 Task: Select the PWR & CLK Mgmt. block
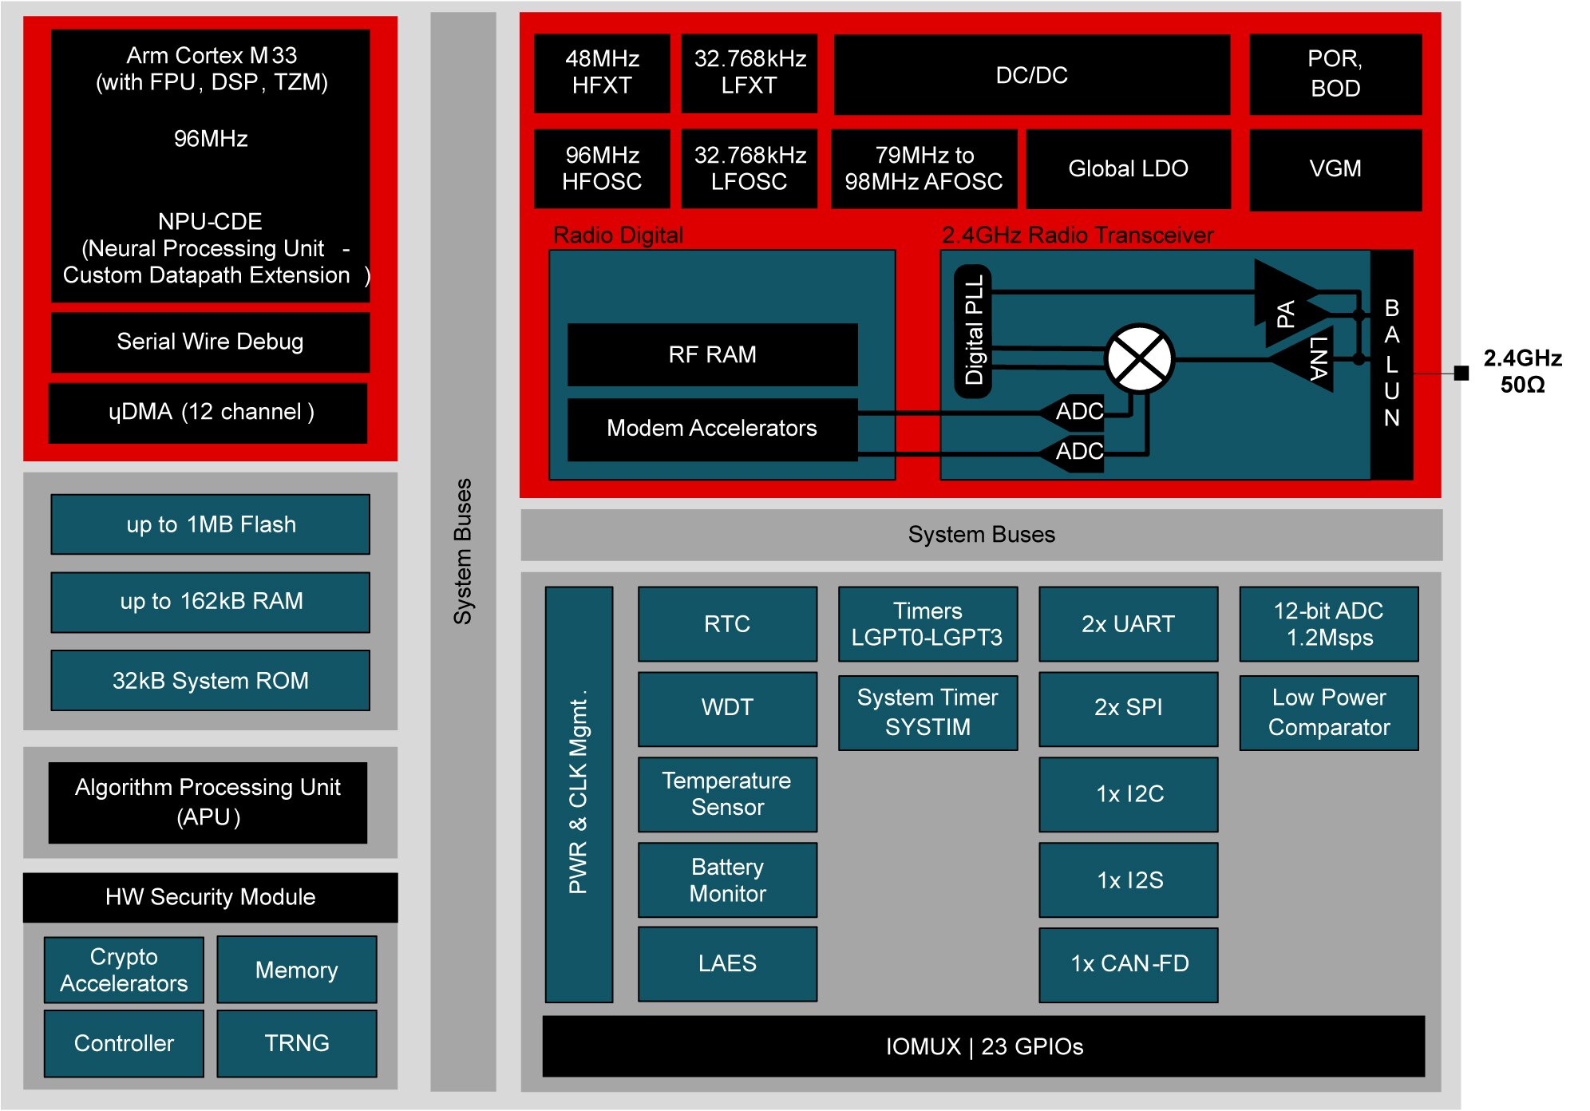(579, 793)
